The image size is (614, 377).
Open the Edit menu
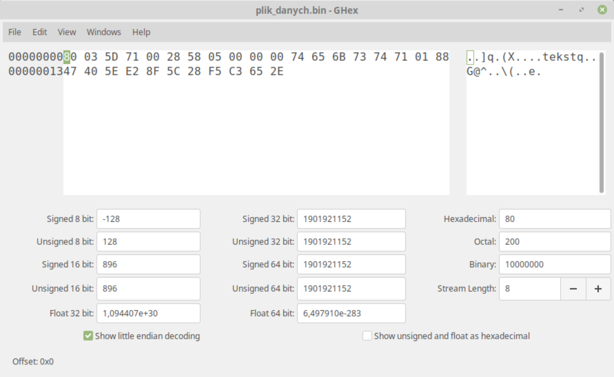tap(40, 32)
